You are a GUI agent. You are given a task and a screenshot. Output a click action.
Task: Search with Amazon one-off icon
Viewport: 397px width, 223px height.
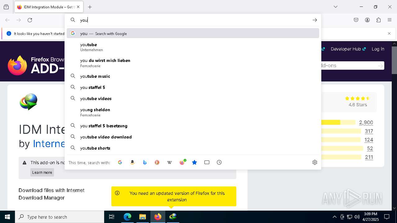tap(132, 162)
